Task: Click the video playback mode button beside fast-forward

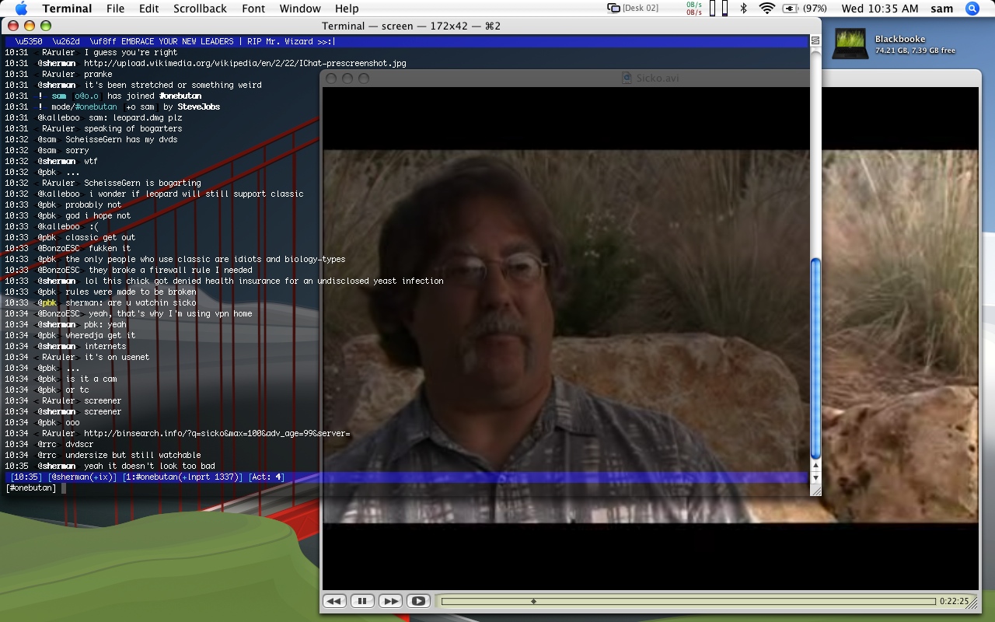Action: pos(418,601)
